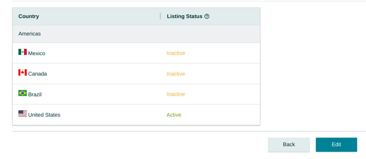Click United States' Active listing status
Screen dimensions: 366x159
coord(174,115)
